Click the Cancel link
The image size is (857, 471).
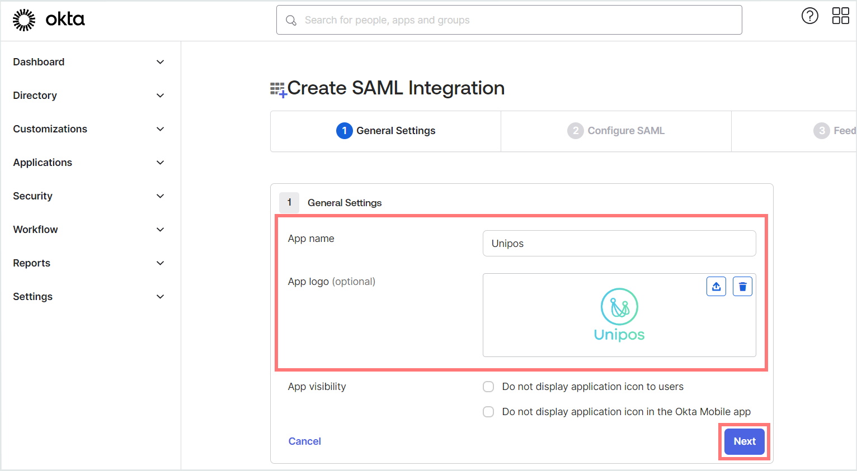(304, 441)
